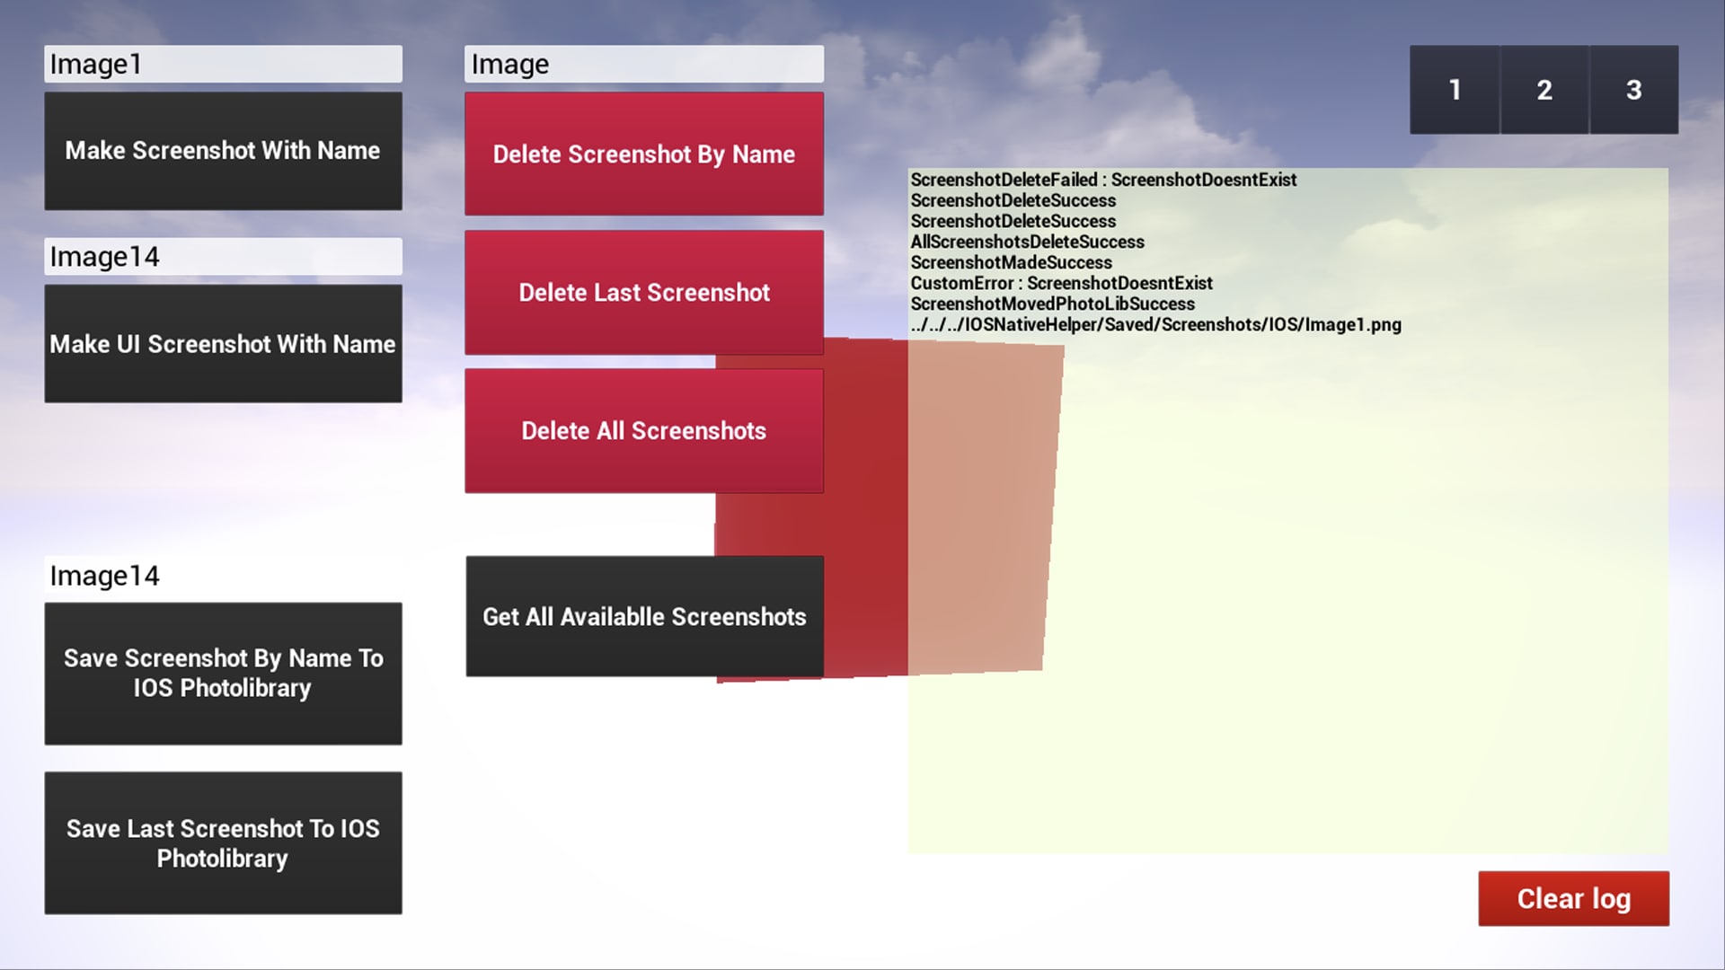1725x970 pixels.
Task: Click the Make UI Screenshot With Name button
Action: [223, 343]
